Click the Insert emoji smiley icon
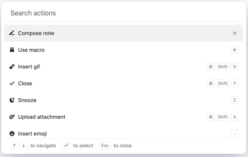Screen dimensions: 248x157 [x=12, y=134]
